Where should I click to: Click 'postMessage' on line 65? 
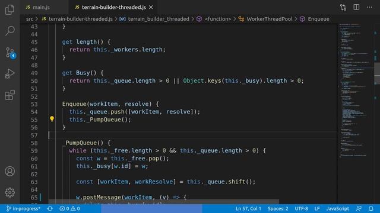[x=102, y=197]
